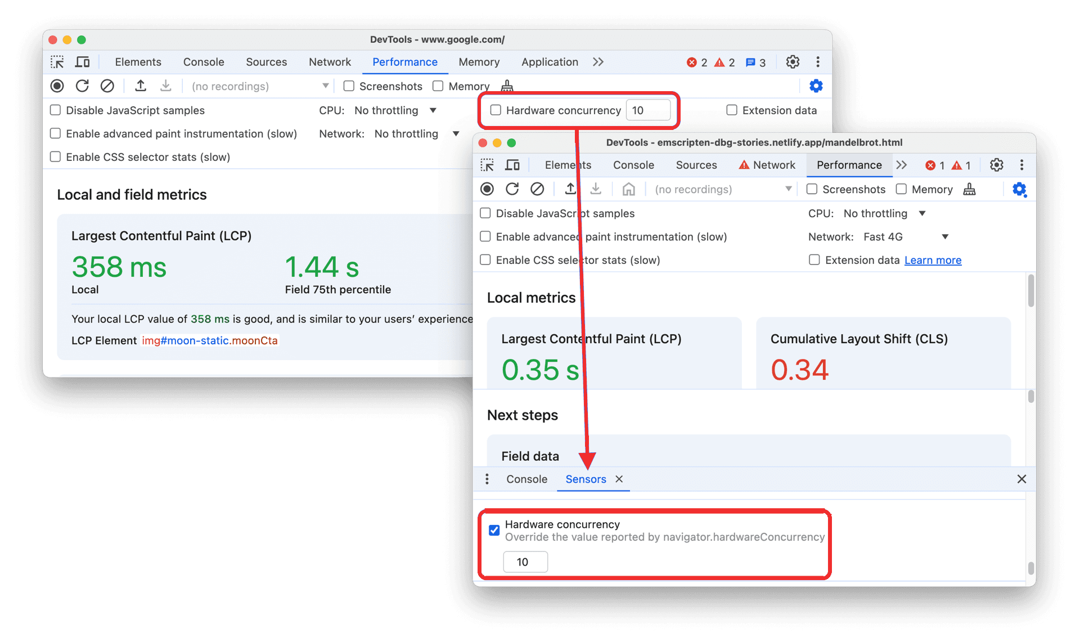Switch to the Memory tab in the back window
1080x633 pixels.
tap(479, 62)
